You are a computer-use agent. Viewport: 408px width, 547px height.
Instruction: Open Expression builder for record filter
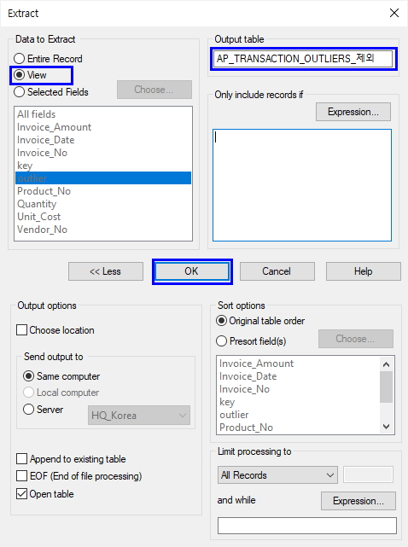click(353, 112)
